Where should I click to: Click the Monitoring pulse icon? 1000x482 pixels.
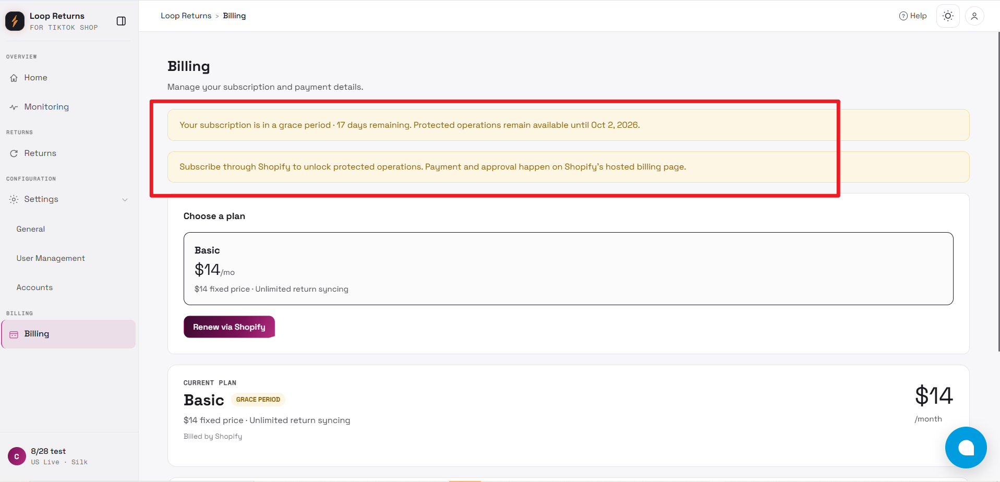pyautogui.click(x=14, y=107)
